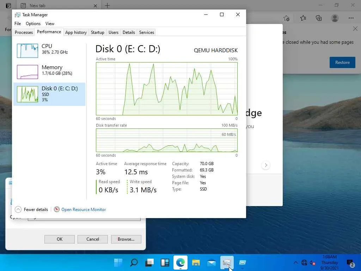Click Browse... in the Run dialog
Viewport: 361px width, 271px height.
pos(126,239)
